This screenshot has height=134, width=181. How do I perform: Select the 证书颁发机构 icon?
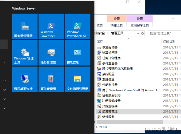(99, 95)
